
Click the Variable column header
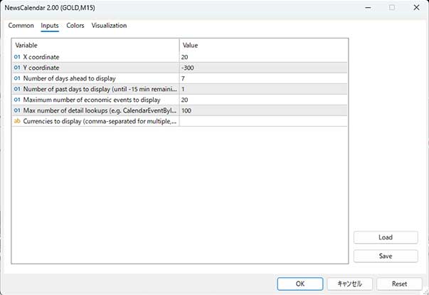[x=96, y=45]
